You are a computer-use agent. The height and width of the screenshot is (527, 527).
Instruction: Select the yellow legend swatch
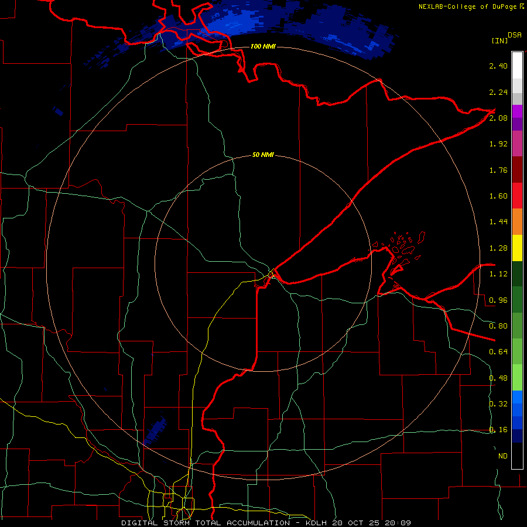517,248
